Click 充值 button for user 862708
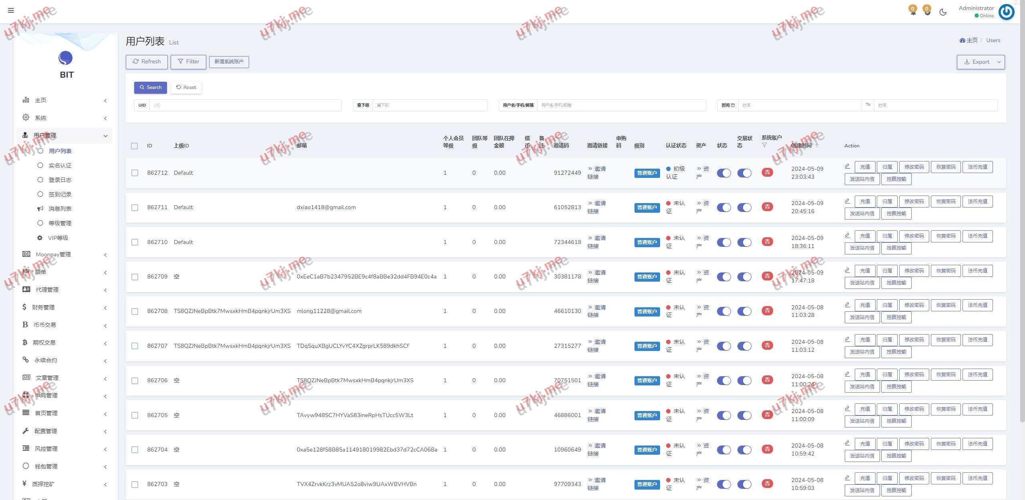The image size is (1025, 500). pyautogui.click(x=865, y=305)
